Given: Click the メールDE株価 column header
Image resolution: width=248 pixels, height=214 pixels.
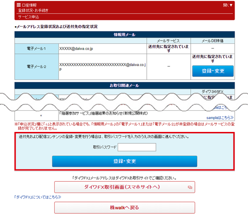Looking at the screenshot, I should (x=213, y=41).
